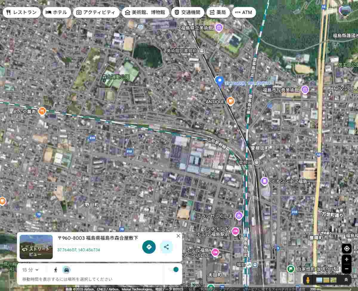Zoom out with the minus button
Screen dimensions: 358x291
pos(346,269)
